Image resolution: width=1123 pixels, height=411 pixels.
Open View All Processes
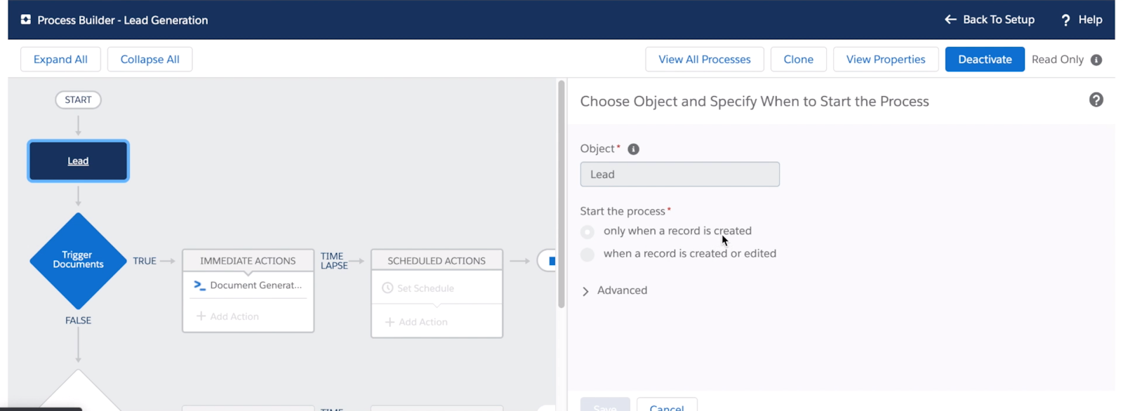point(705,60)
